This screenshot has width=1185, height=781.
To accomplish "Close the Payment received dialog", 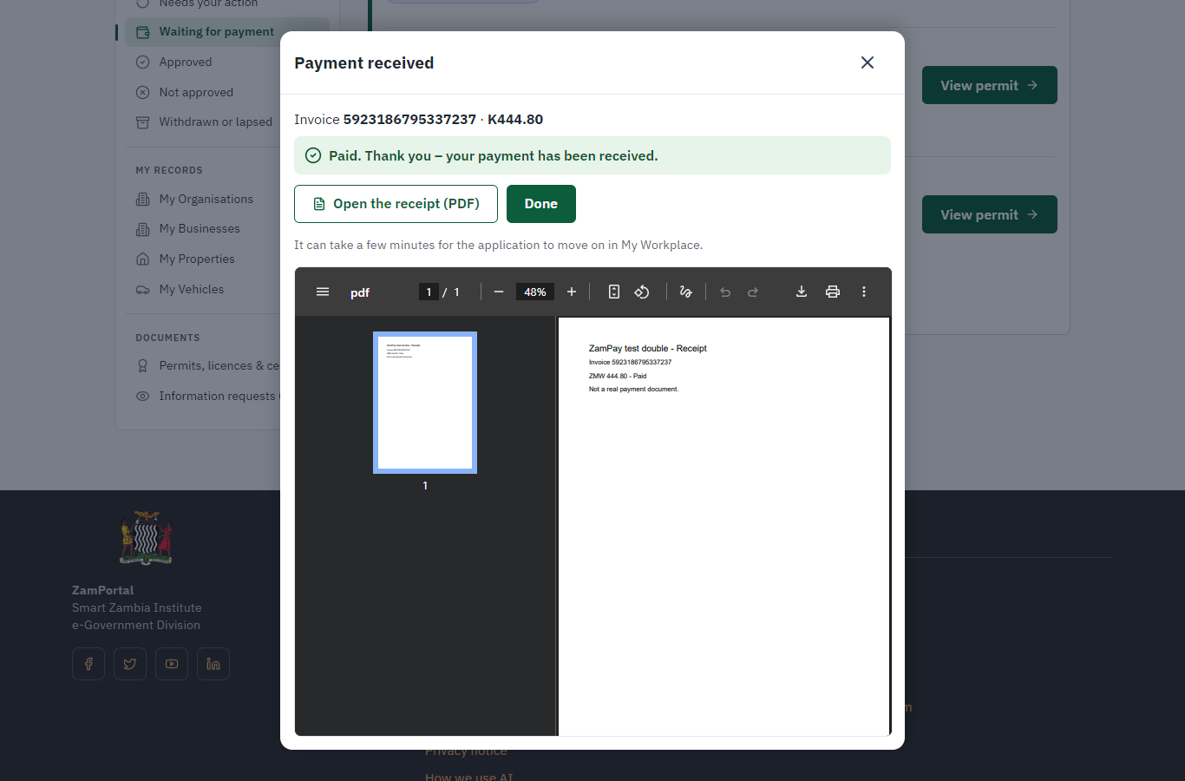I will point(867,62).
